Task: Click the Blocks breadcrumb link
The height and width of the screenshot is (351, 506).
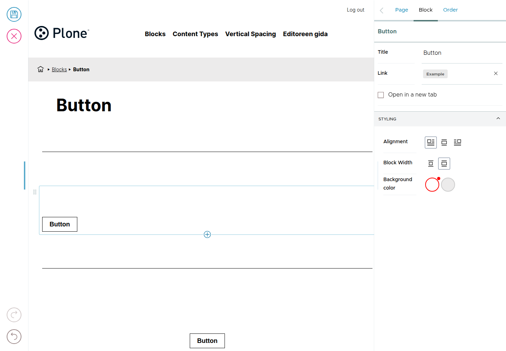Action: coord(59,69)
